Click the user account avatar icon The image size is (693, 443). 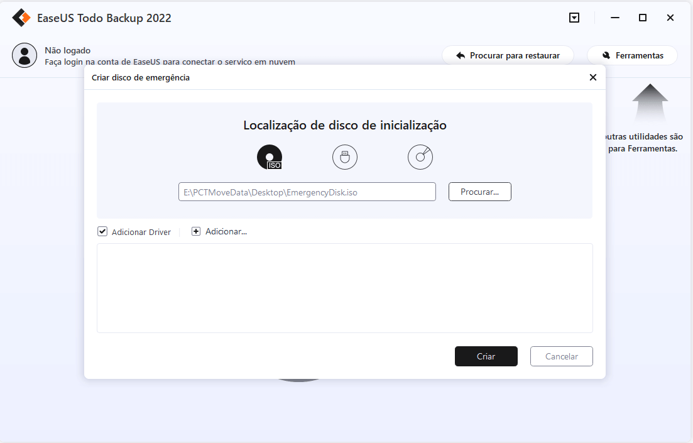point(25,55)
